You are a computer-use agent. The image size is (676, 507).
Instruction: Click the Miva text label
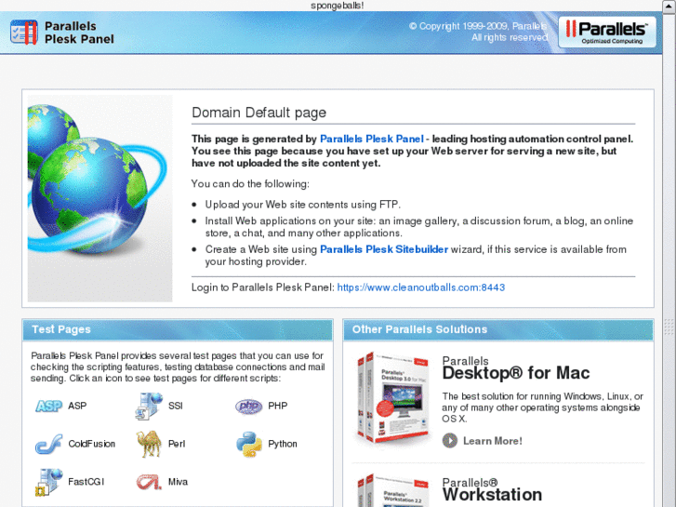click(x=178, y=482)
